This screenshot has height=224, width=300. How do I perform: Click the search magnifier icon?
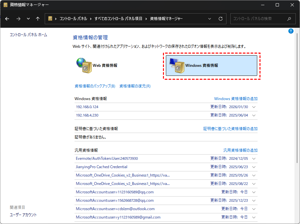(289, 19)
